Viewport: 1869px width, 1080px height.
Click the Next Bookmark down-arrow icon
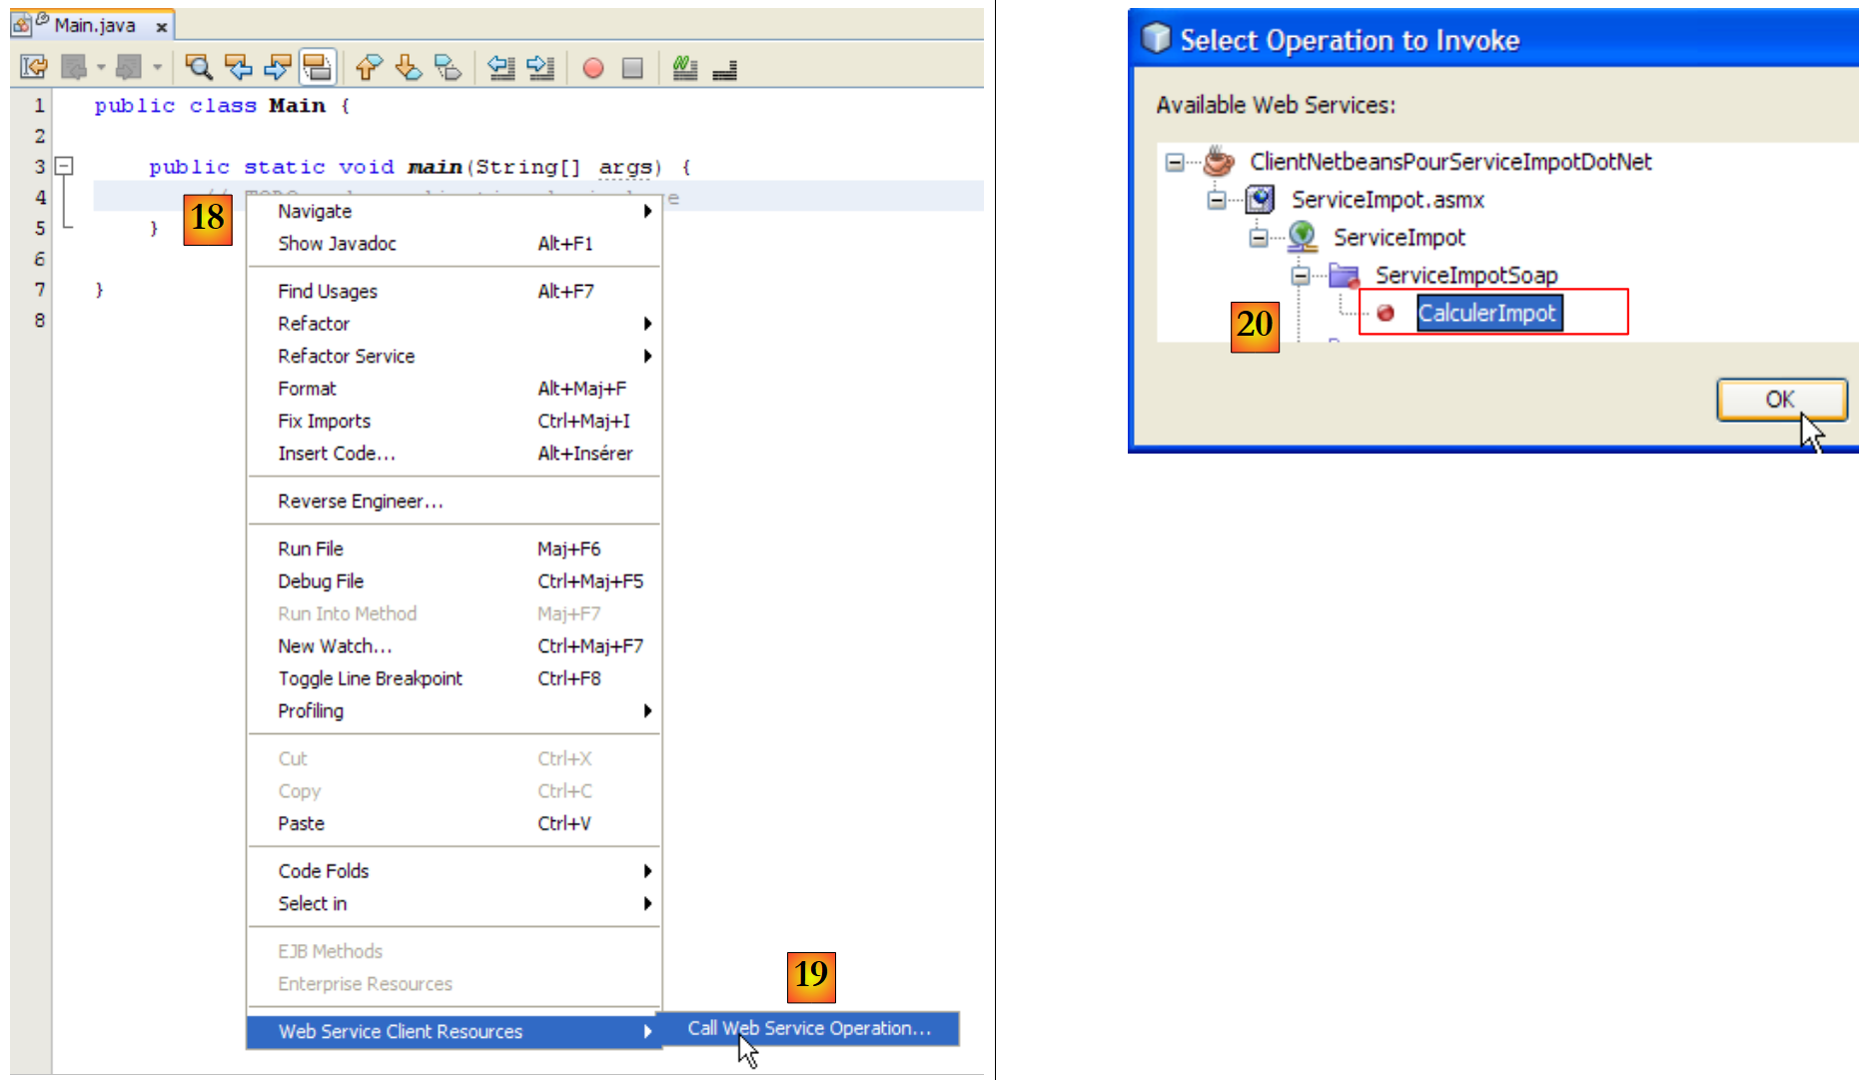[x=408, y=68]
